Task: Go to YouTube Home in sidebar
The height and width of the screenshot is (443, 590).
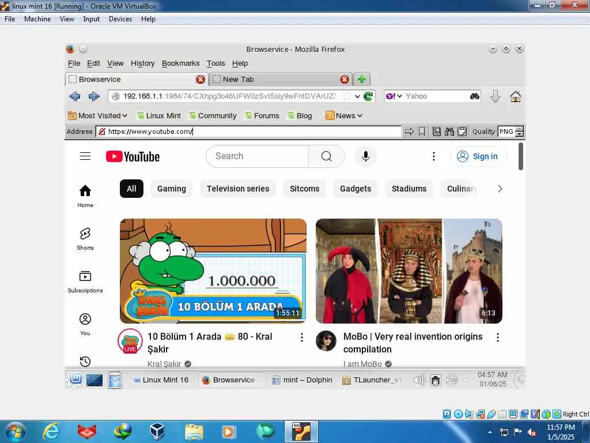Action: [x=85, y=196]
